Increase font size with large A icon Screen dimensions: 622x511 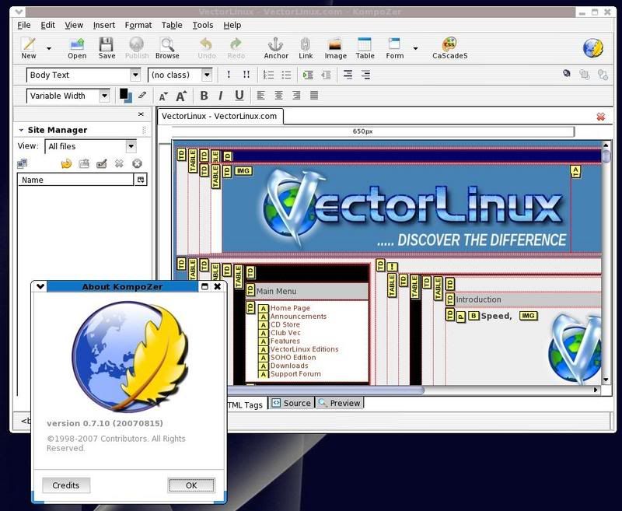(x=181, y=96)
